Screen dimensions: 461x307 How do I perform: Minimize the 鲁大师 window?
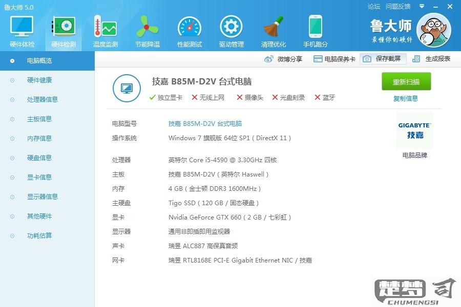436,7
